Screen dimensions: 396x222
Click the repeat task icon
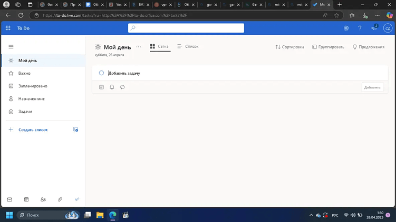tap(122, 87)
